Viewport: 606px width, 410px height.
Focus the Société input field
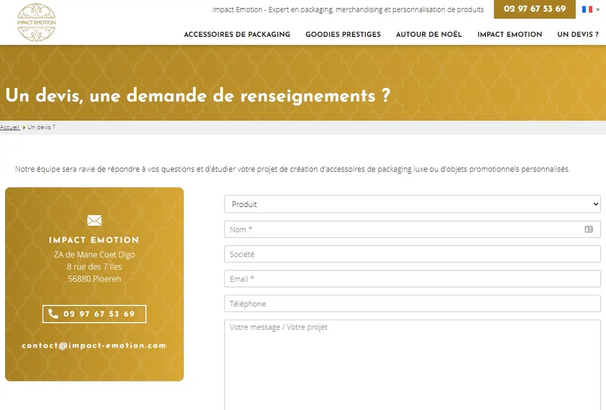coord(412,254)
